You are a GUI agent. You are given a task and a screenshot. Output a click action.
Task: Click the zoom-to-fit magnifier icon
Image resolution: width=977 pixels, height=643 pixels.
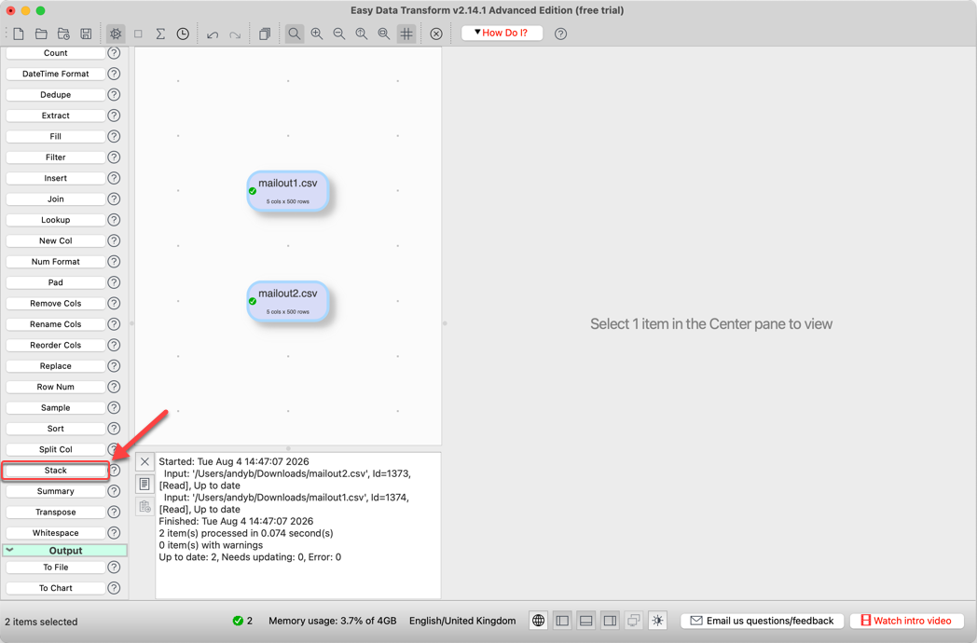(x=362, y=34)
